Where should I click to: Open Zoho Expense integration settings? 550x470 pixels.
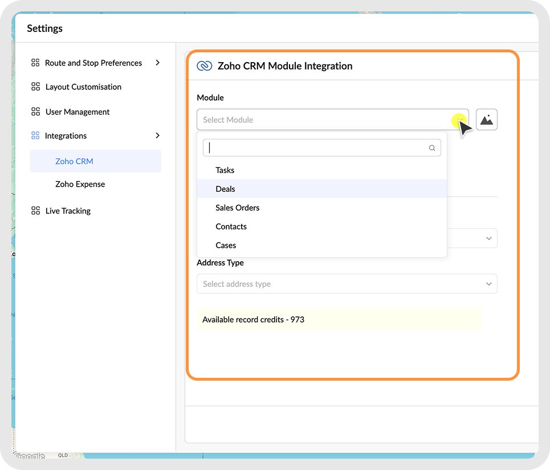tap(80, 184)
